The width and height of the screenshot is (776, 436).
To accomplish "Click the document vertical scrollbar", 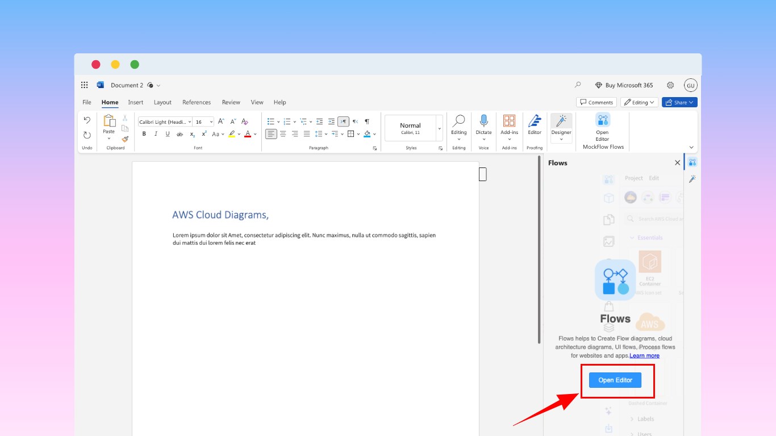I will pyautogui.click(x=539, y=250).
